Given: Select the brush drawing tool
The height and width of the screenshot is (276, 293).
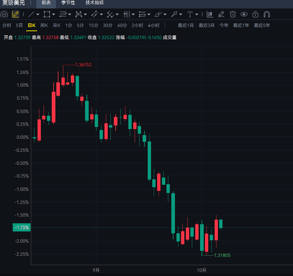Looking at the screenshot, I should [158, 15].
